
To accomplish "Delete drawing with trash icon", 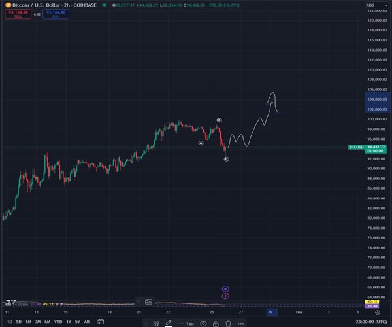I will pyautogui.click(x=228, y=324).
